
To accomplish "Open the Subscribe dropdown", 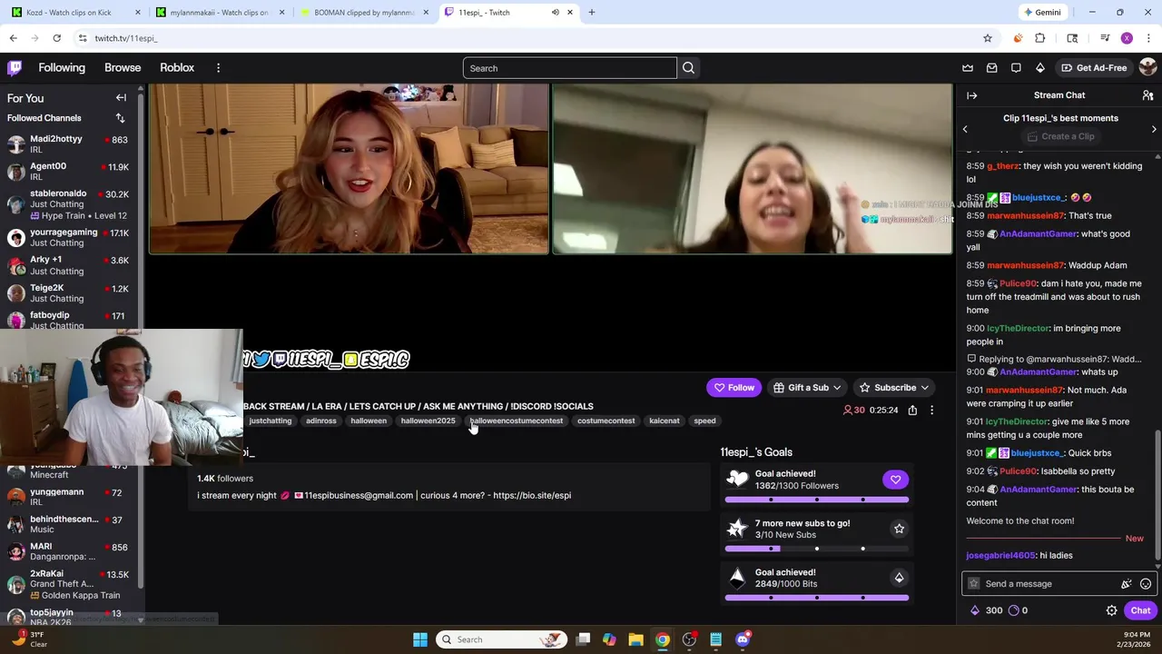I will point(894,388).
